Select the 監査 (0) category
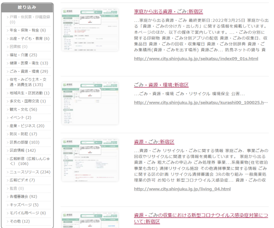Image resolution: width=274 pixels, height=228 pixels. tap(17, 189)
